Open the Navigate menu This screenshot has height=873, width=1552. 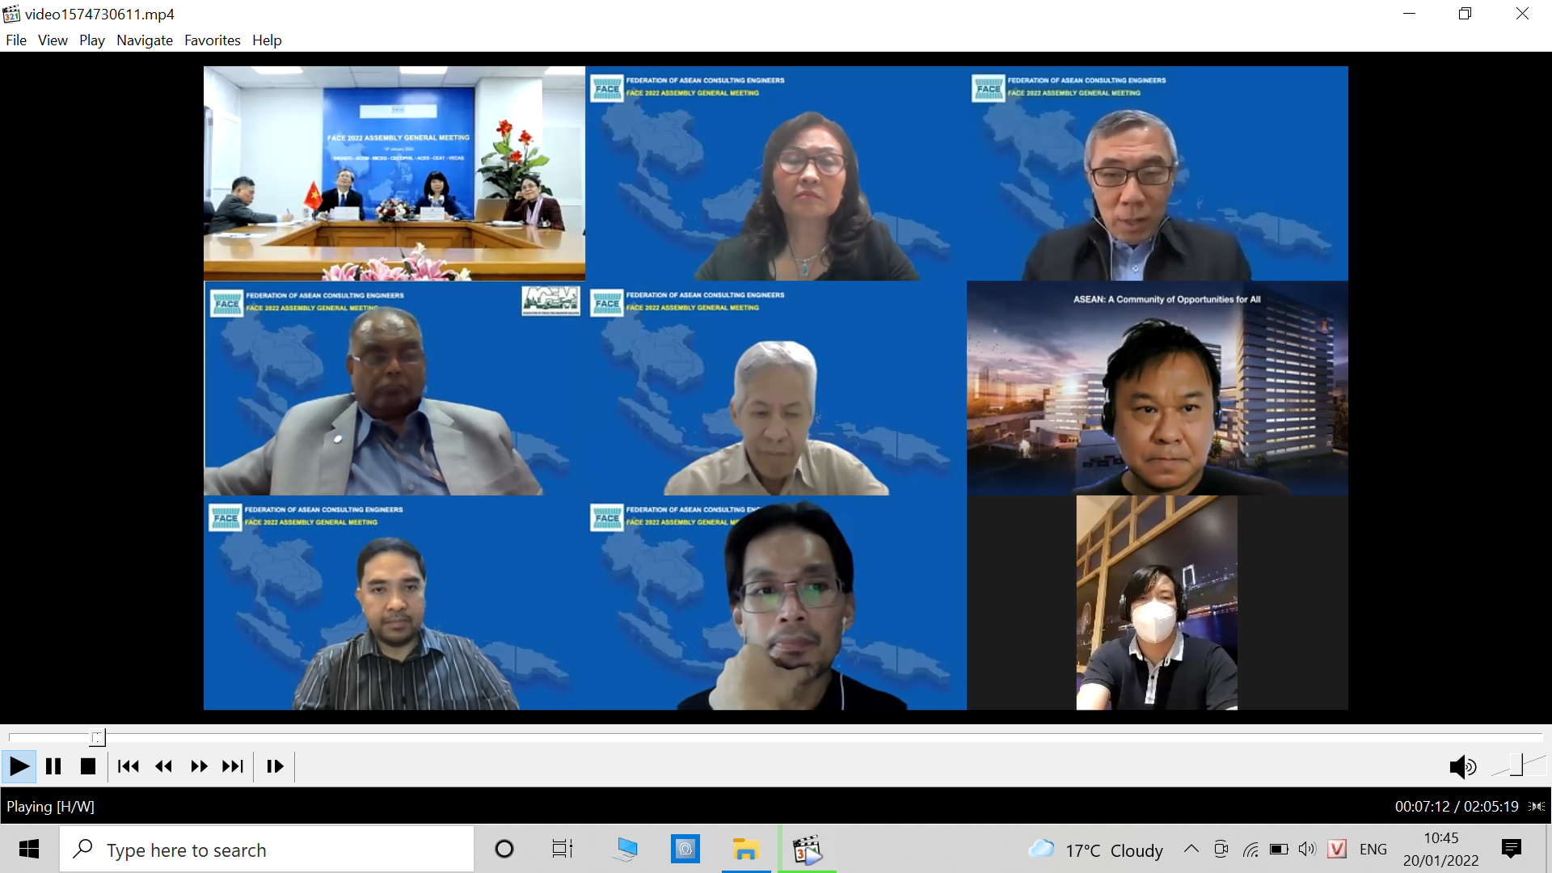[x=144, y=40]
